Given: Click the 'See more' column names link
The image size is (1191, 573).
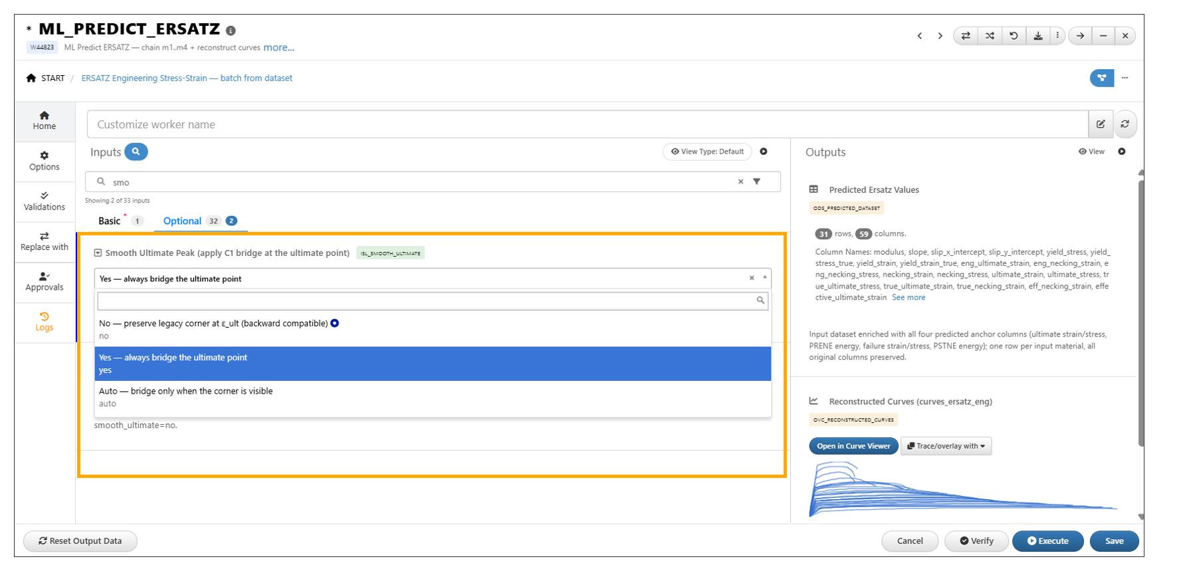Looking at the screenshot, I should [x=909, y=298].
